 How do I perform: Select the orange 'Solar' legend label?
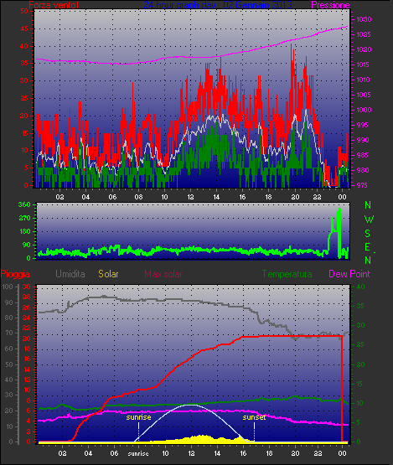point(108,274)
